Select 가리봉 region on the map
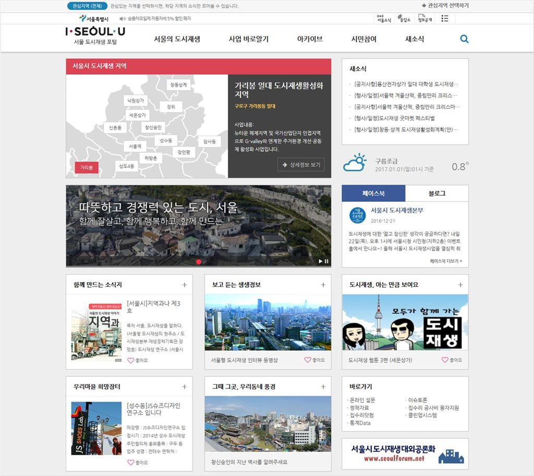The image size is (534, 476). click(x=86, y=167)
